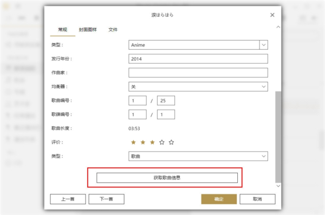
Task: Open the 文件 tab
Action: click(113, 30)
